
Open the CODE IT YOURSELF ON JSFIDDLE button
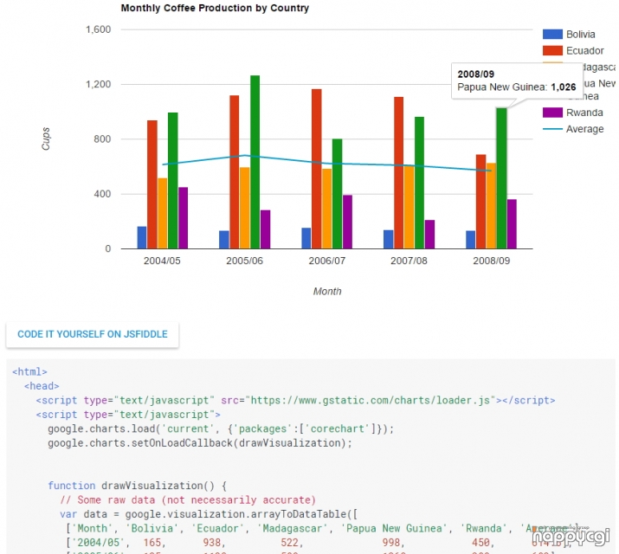[x=93, y=334]
